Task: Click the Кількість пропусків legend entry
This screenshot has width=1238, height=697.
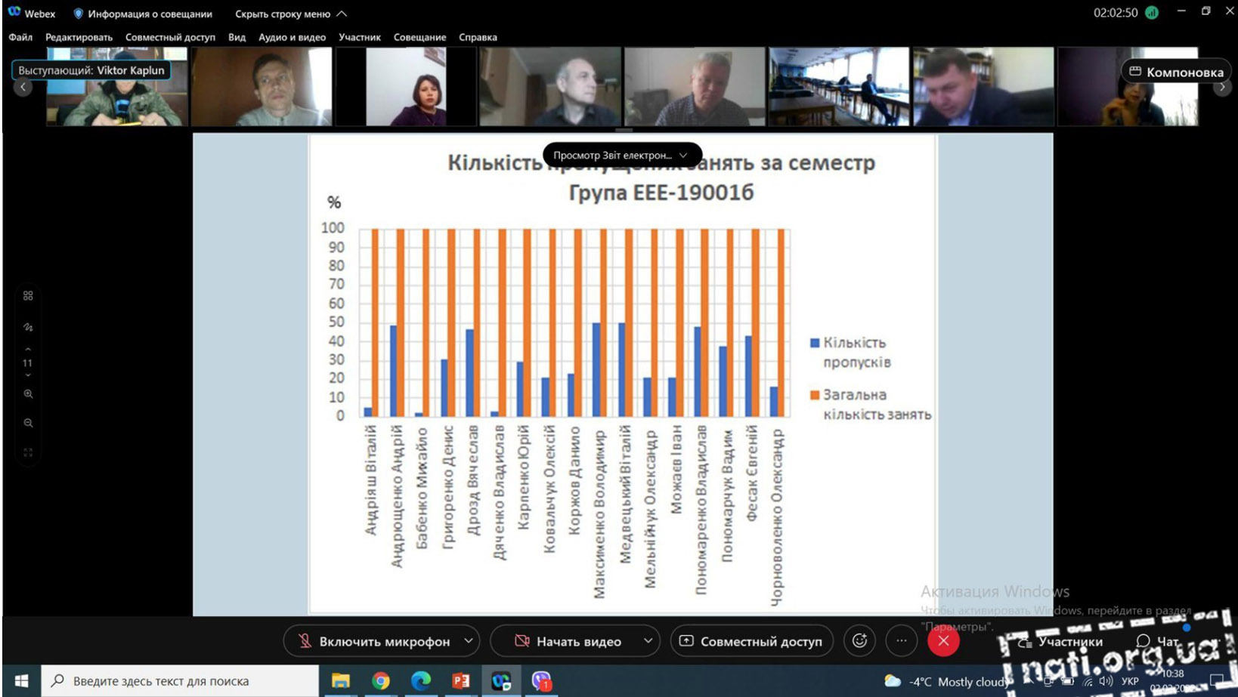Action: point(850,353)
